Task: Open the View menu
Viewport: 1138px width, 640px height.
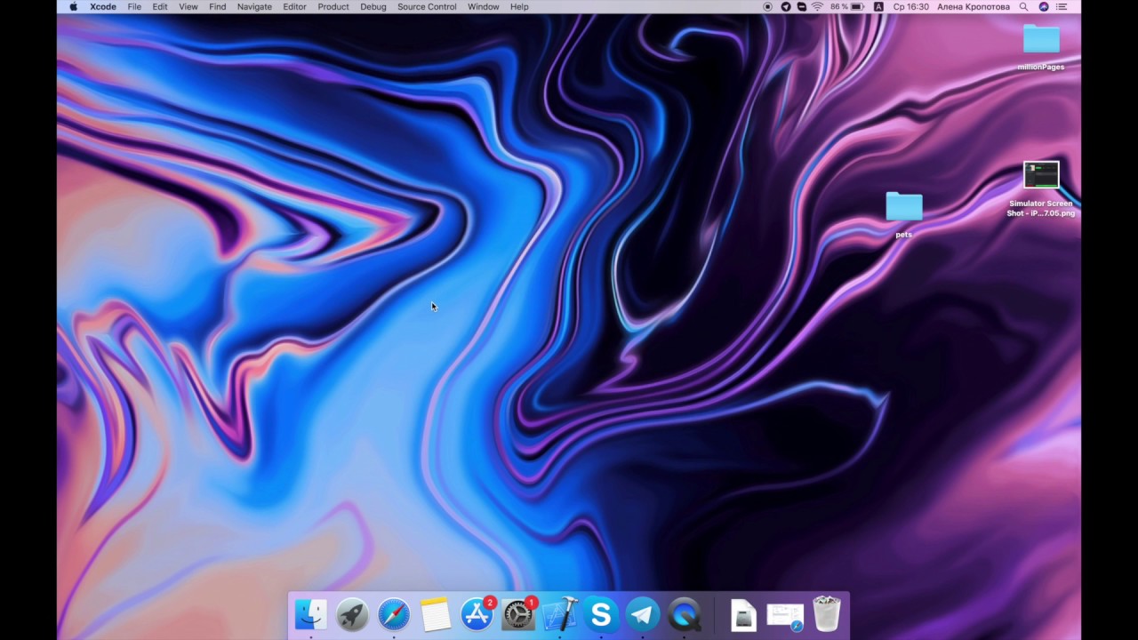Action: [x=188, y=7]
